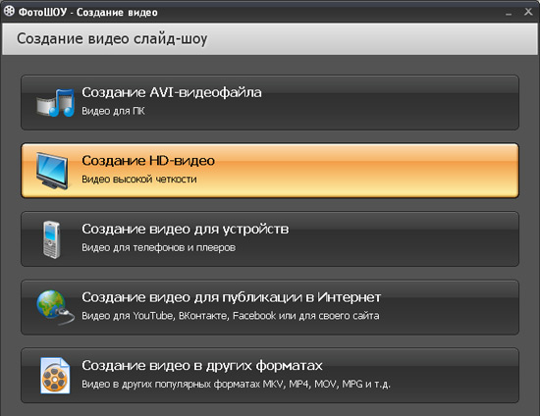The width and height of the screenshot is (540, 416).
Task: Click "Видео для телефонов и плееров" description
Action: (x=158, y=247)
